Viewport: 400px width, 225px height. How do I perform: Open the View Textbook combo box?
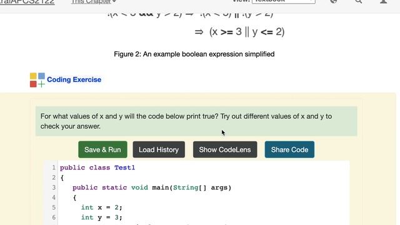point(283,1)
